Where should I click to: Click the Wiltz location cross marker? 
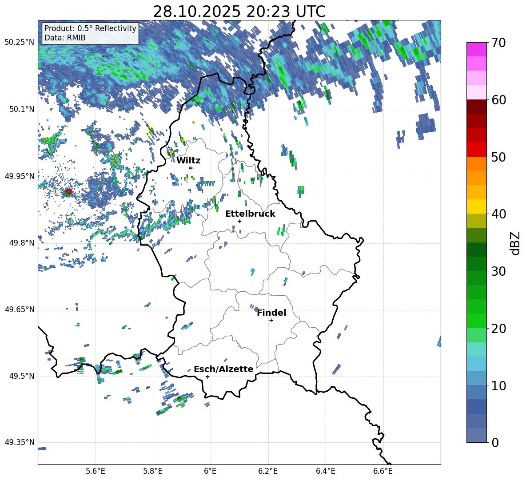(191, 168)
